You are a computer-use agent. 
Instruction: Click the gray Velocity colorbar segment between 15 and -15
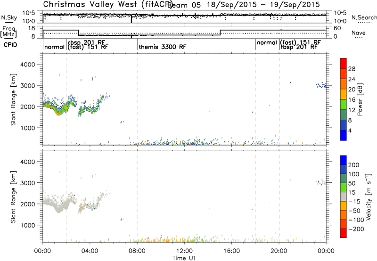point(344,196)
